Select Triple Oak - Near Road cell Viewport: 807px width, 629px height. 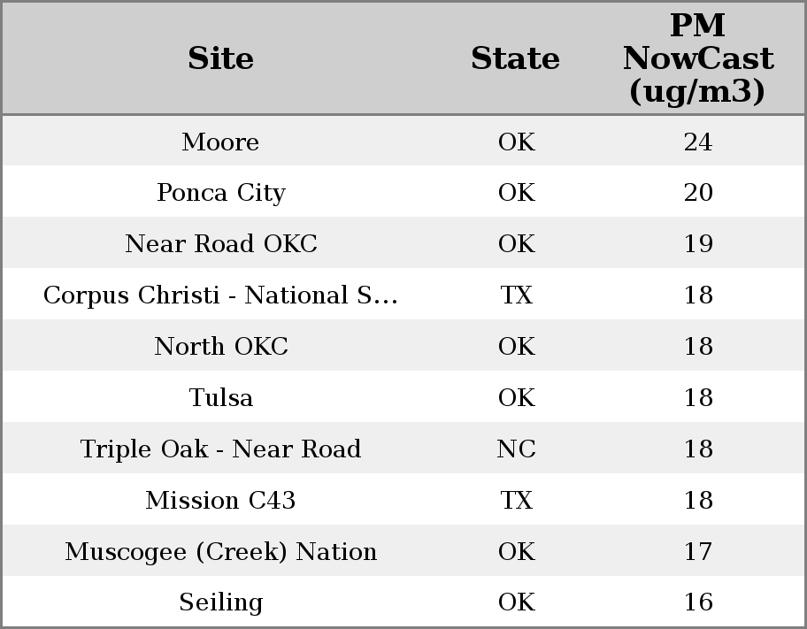(220, 449)
